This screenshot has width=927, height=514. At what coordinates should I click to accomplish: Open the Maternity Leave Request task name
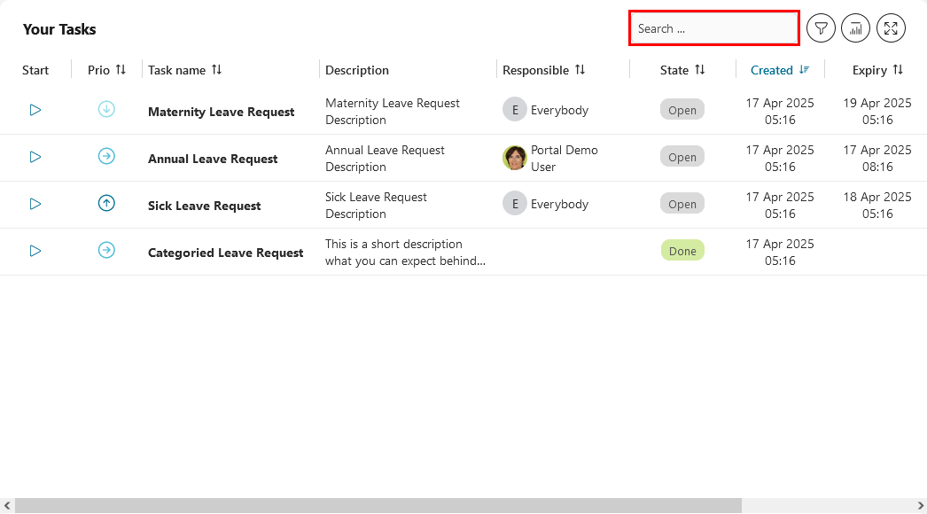pyautogui.click(x=221, y=112)
